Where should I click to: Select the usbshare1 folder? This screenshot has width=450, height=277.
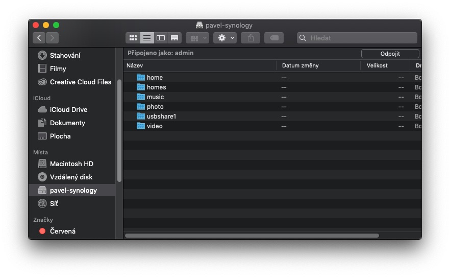pyautogui.click(x=161, y=116)
